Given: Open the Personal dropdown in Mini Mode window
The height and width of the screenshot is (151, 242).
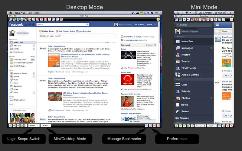Looking at the screenshot, I should pos(200,126).
